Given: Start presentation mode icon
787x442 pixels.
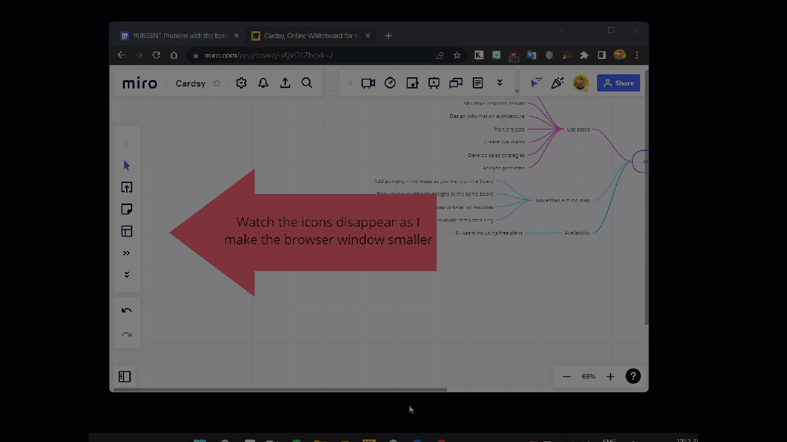Looking at the screenshot, I should [x=434, y=83].
